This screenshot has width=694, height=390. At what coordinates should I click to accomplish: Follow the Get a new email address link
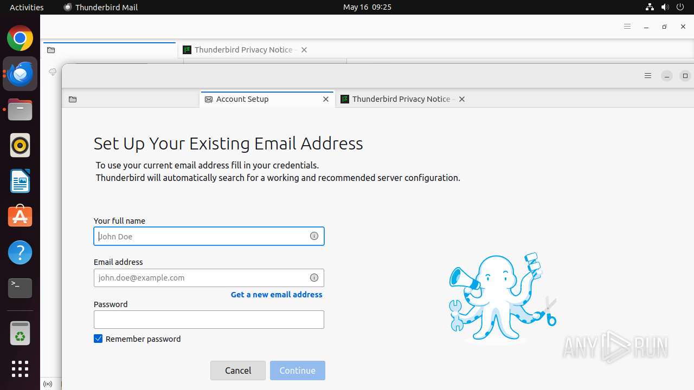(277, 295)
